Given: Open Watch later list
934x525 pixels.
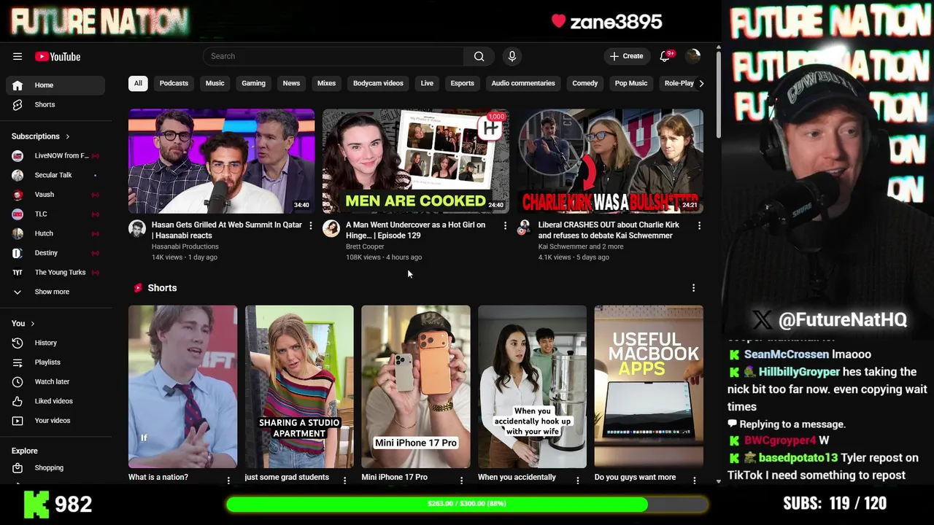Looking at the screenshot, I should [x=55, y=381].
